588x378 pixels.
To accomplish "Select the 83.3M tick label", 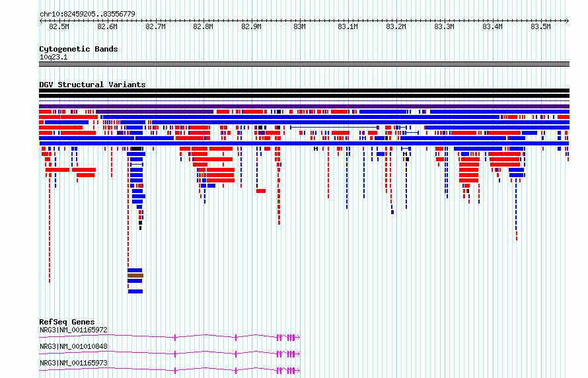I will click(x=444, y=26).
